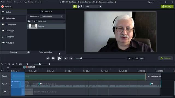The width and height of the screenshot is (175, 98).
Task: Click the Paste icon in timeline toolbar
Action: 17,64
